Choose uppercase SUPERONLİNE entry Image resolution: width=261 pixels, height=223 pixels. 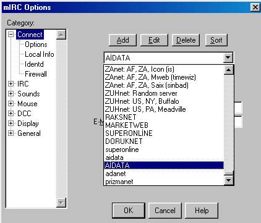[164, 133]
